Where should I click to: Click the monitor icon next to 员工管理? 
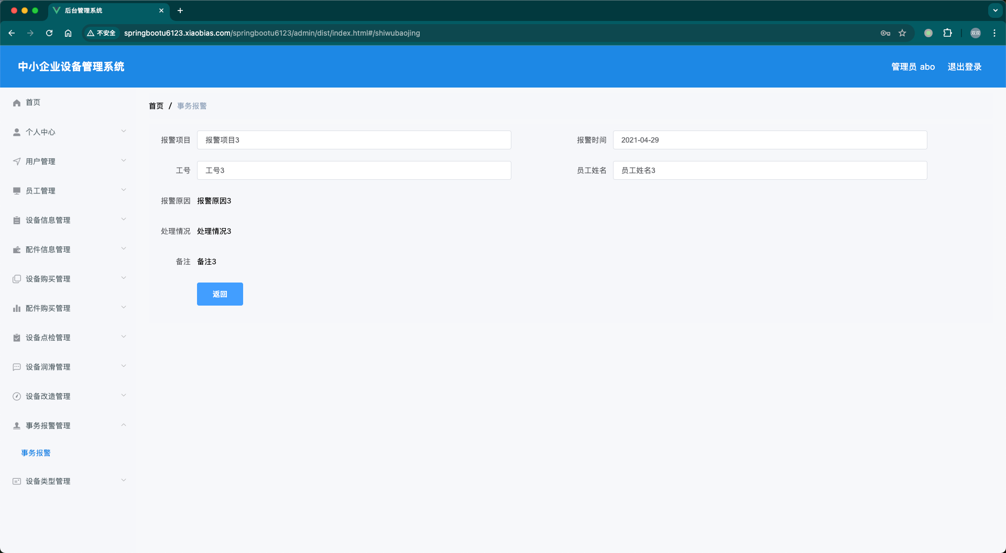(17, 191)
